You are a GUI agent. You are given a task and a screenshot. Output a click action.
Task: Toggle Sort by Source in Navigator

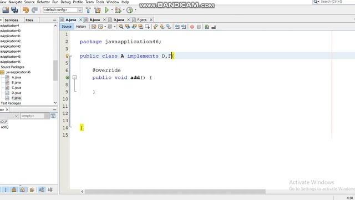50,189
